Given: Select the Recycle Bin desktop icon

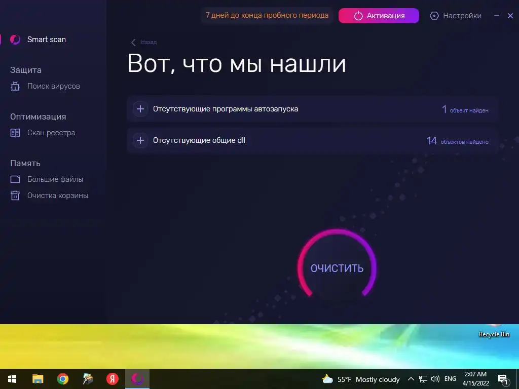Looking at the screenshot, I should (x=494, y=332).
